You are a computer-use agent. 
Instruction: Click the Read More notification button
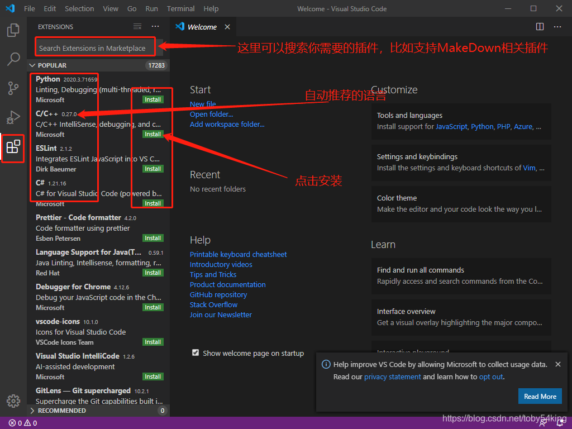pos(540,396)
